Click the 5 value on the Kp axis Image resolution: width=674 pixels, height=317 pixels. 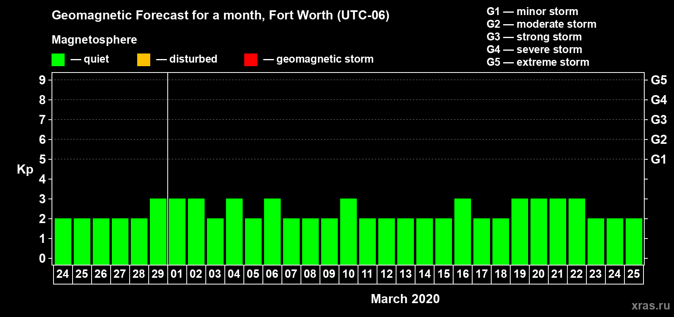point(42,159)
